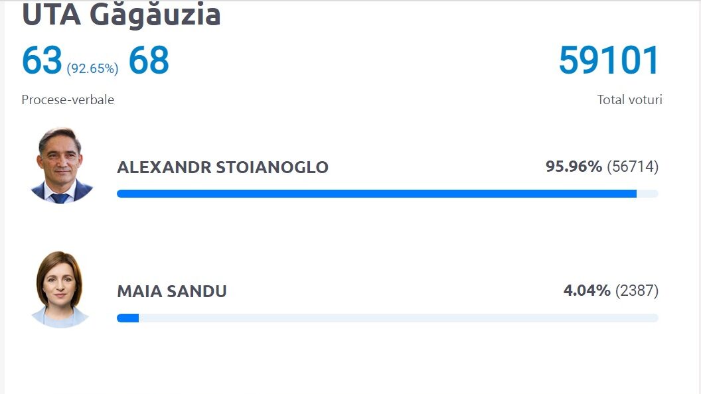The image size is (701, 394).
Task: Select the MAIA SANDU name label
Action: point(172,291)
